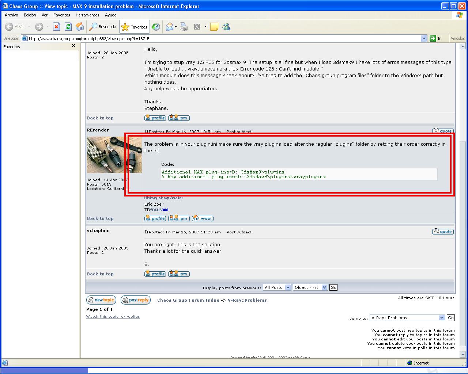Visit RErender's www website button

click(203, 218)
